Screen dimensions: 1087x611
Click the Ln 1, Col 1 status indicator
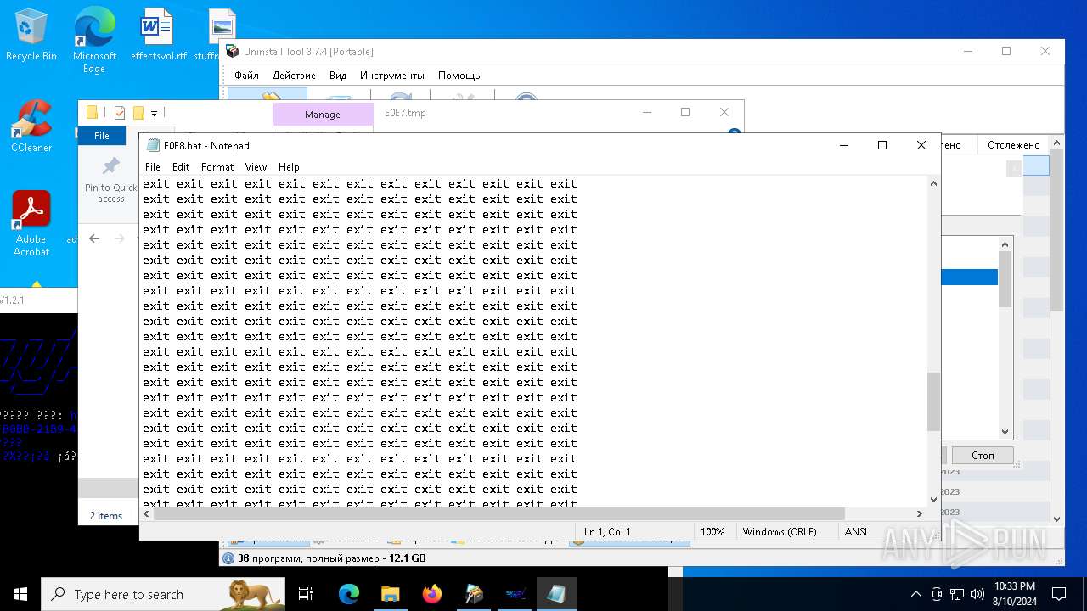[x=607, y=532]
